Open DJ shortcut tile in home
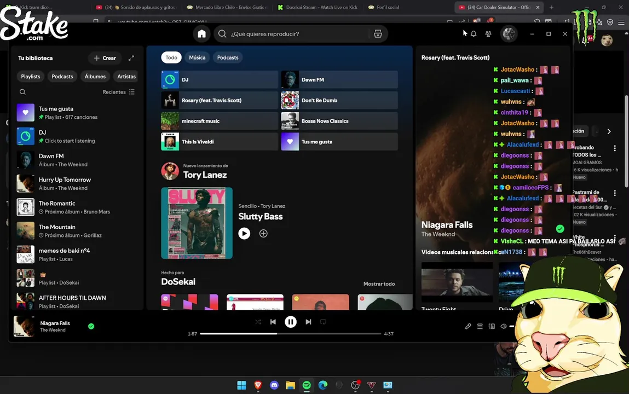 coord(220,80)
